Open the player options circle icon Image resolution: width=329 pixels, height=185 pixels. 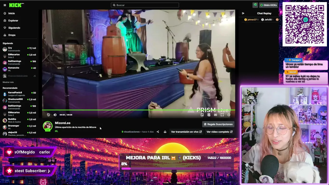[229, 115]
